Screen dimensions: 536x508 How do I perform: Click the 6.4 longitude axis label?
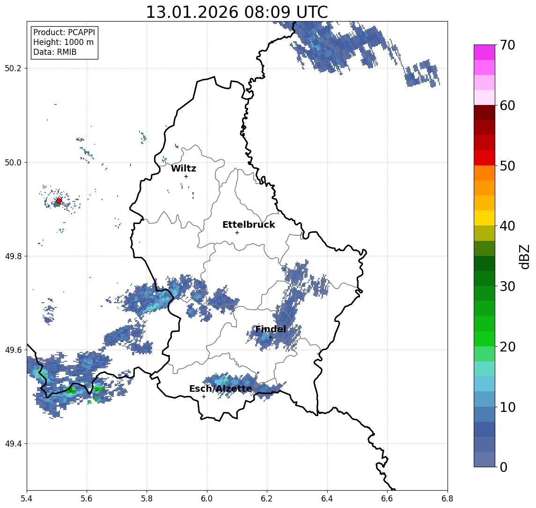click(x=327, y=499)
